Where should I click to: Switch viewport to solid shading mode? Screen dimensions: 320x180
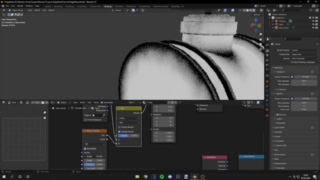point(247,10)
